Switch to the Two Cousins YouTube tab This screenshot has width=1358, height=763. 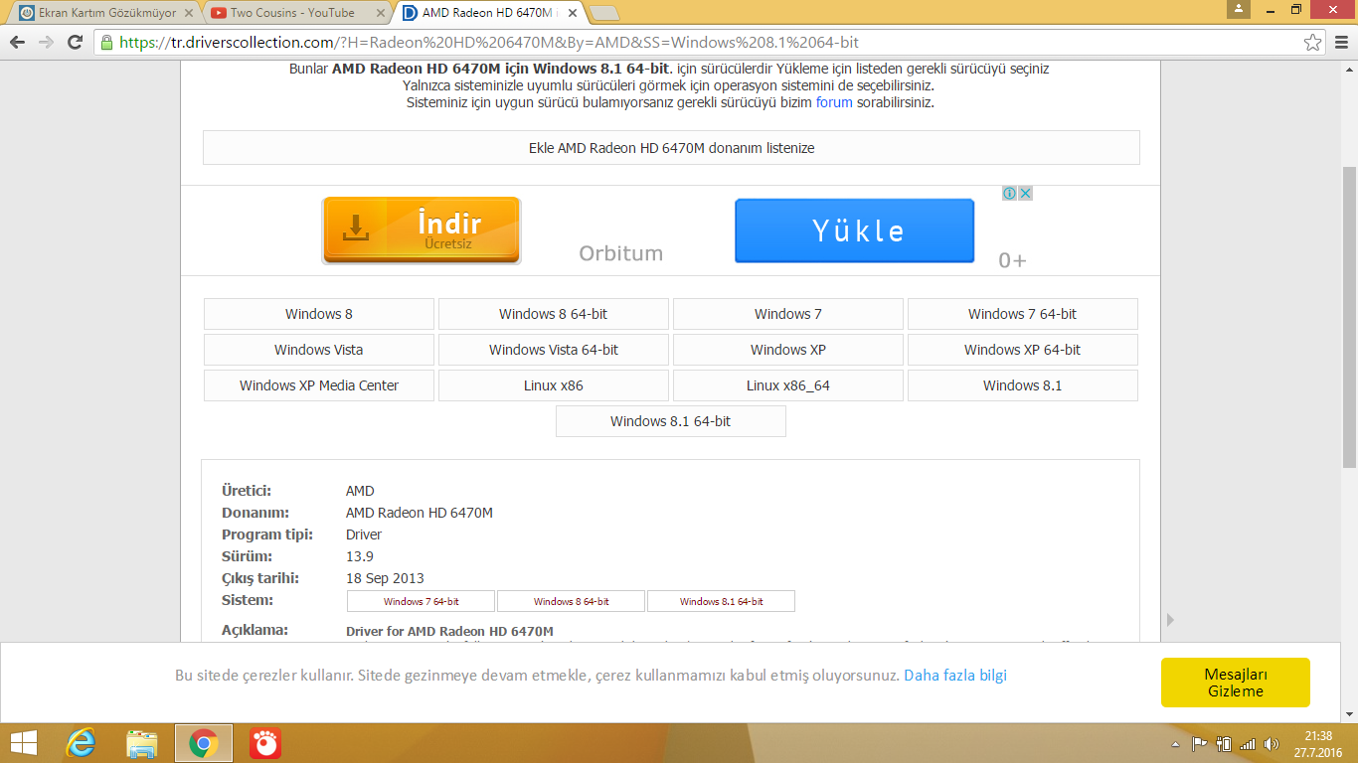291,13
